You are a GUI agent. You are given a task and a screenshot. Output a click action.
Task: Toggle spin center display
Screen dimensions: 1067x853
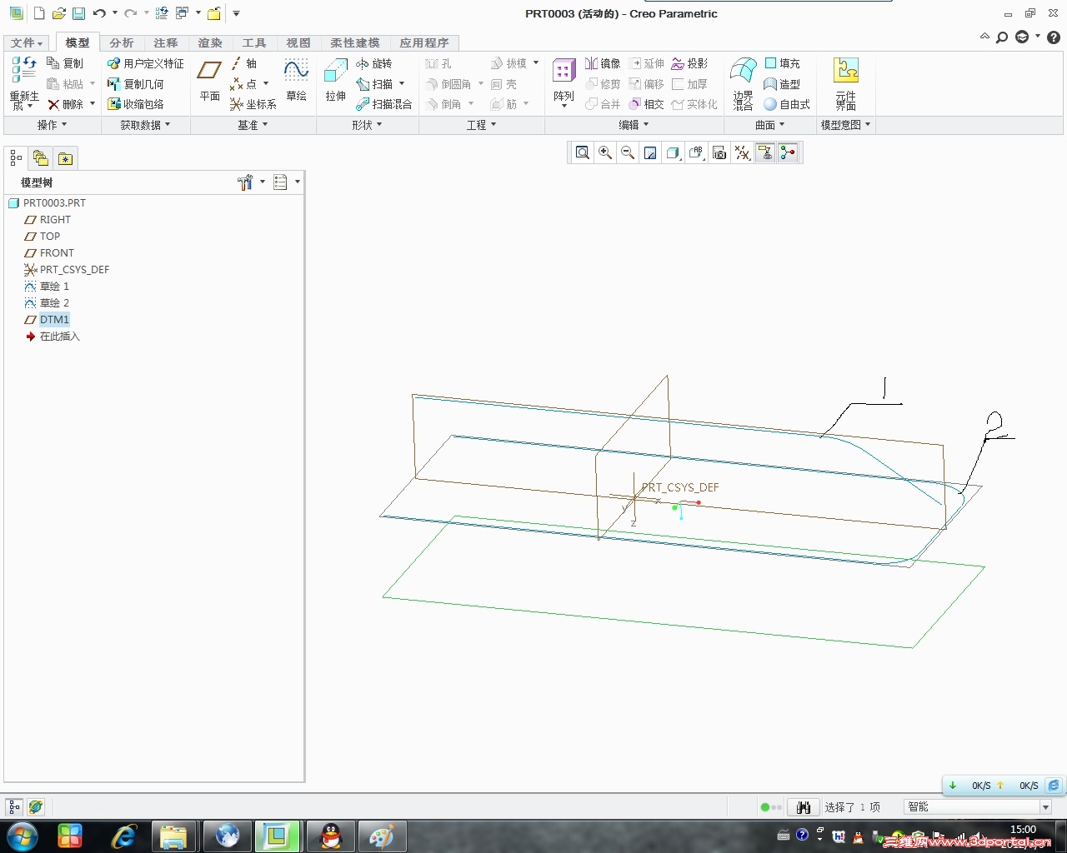tap(787, 152)
